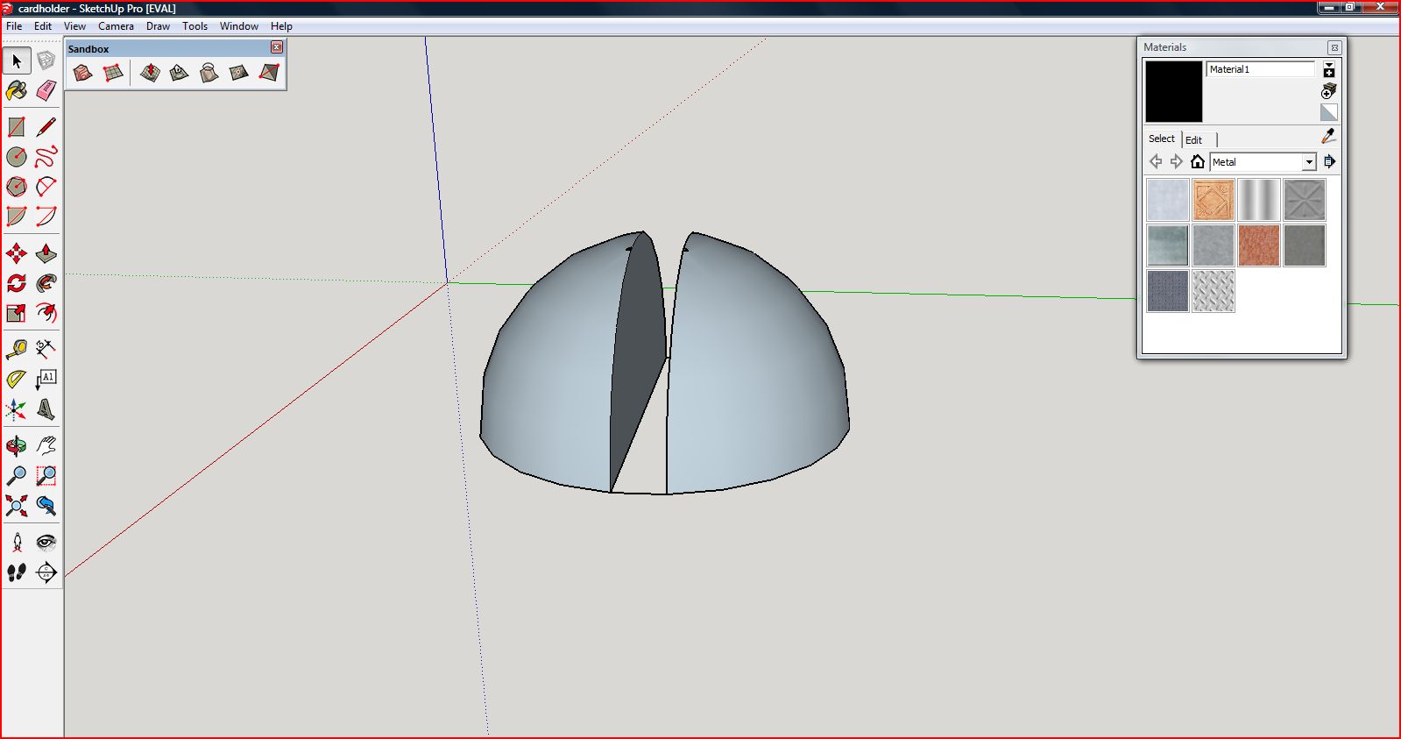The image size is (1401, 739).
Task: Open the Window menu
Action: pyautogui.click(x=238, y=26)
